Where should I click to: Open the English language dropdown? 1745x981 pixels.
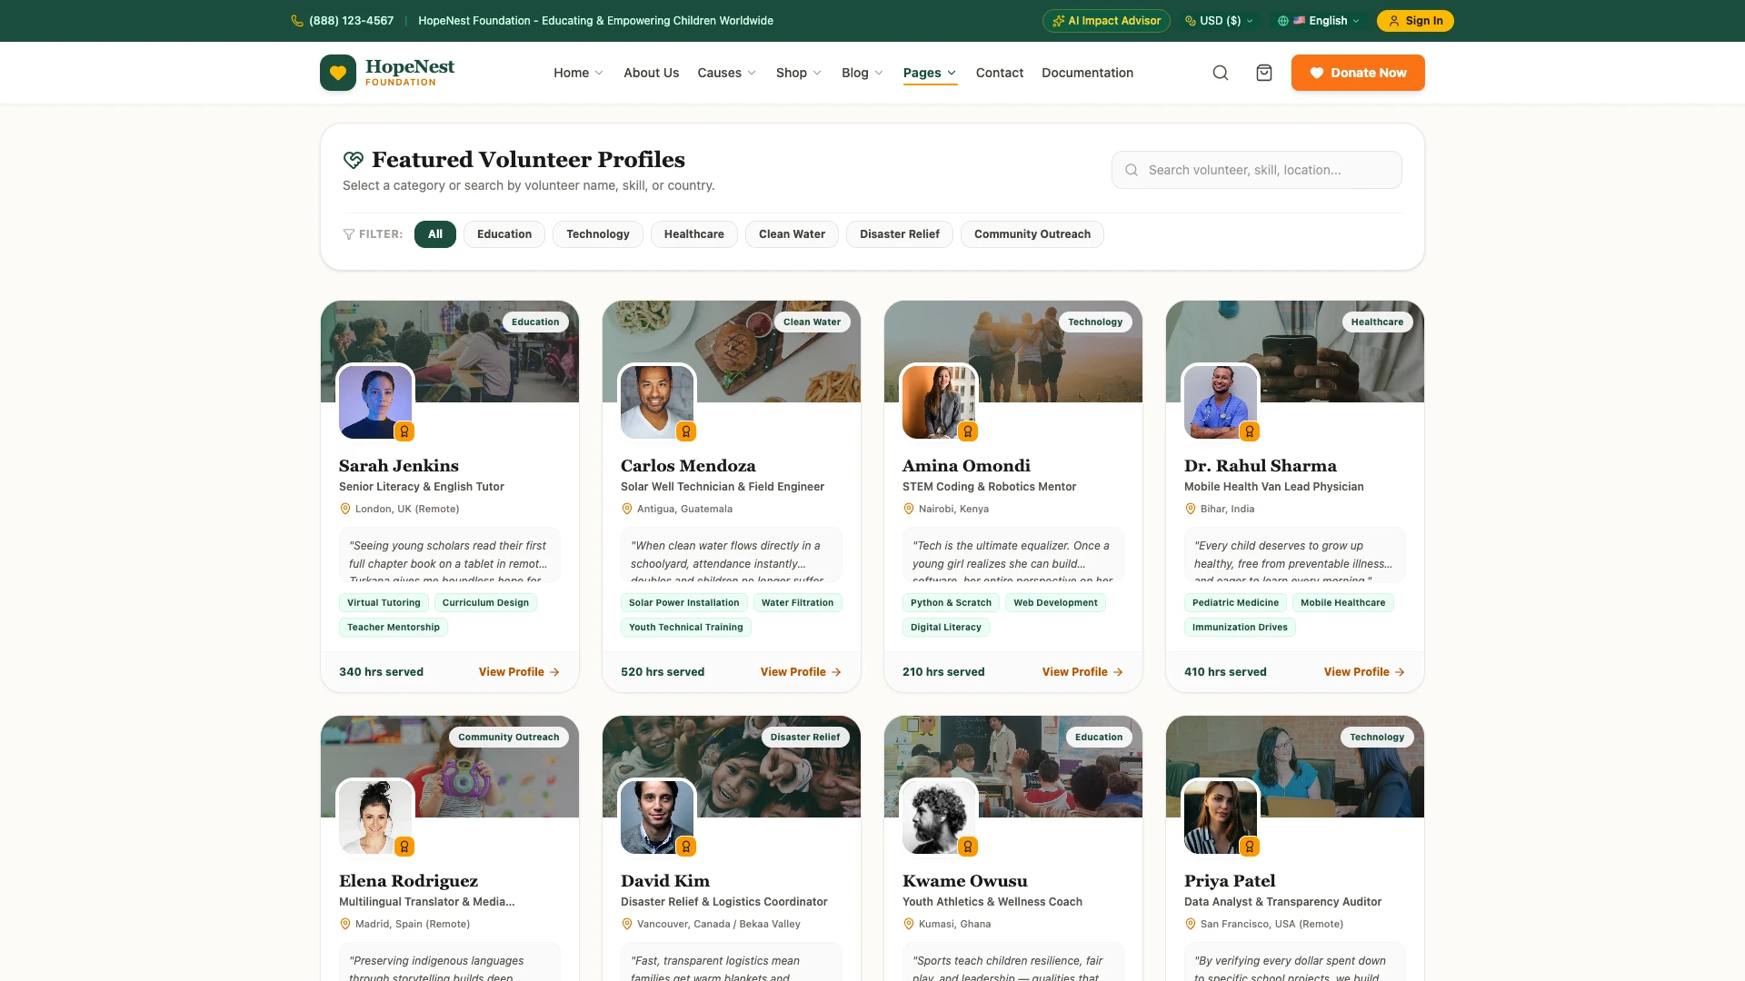[x=1319, y=21]
